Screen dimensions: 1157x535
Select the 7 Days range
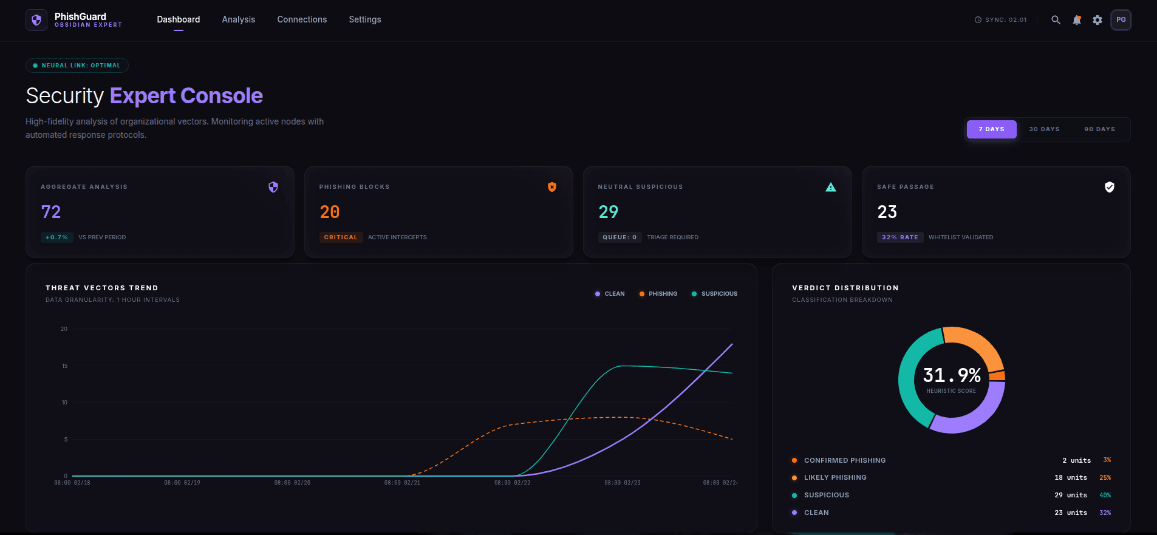click(991, 129)
